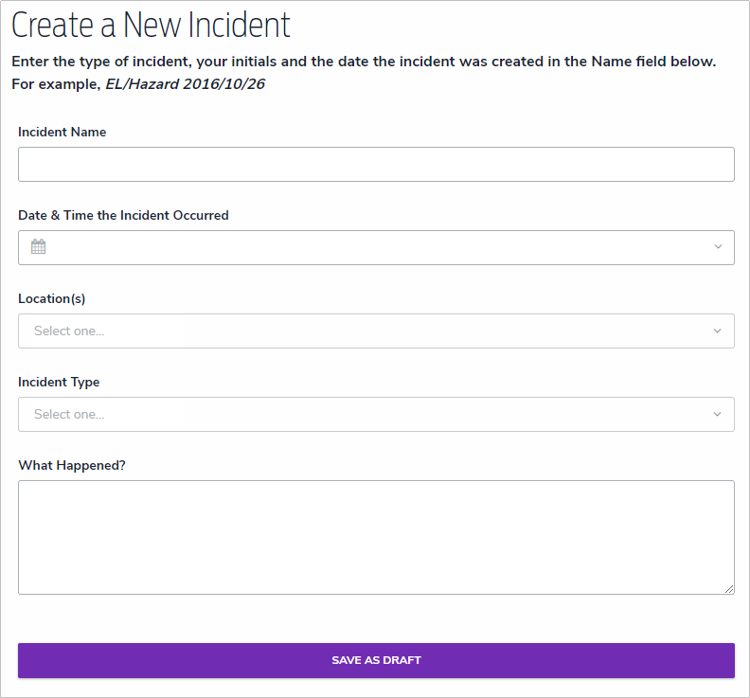This screenshot has height=698, width=750.
Task: Click the 'Incident Type' label
Action: click(59, 383)
